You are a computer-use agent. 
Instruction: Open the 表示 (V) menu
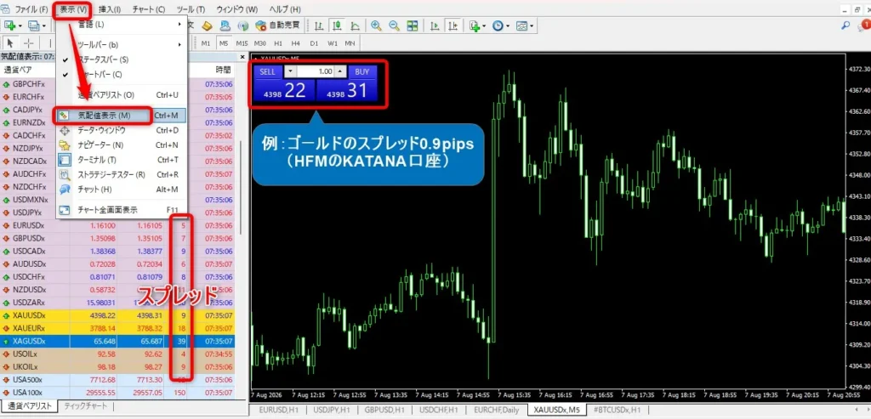coord(73,9)
